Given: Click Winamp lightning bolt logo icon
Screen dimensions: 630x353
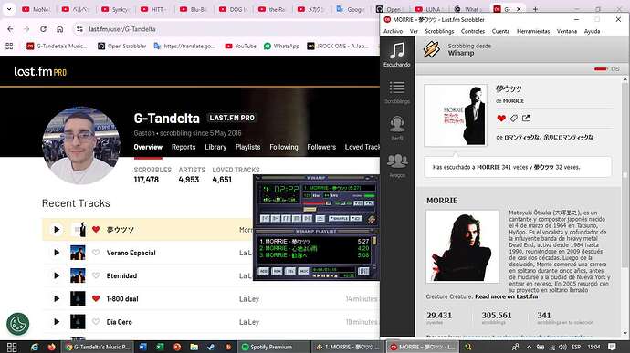Looking at the screenshot, I should [x=372, y=219].
